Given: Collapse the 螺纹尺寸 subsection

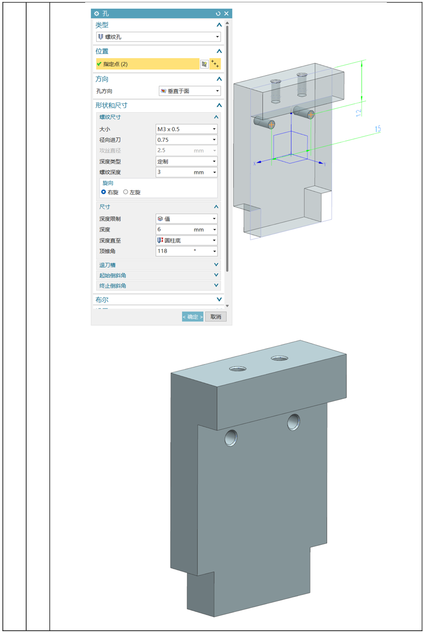Looking at the screenshot, I should tap(216, 117).
